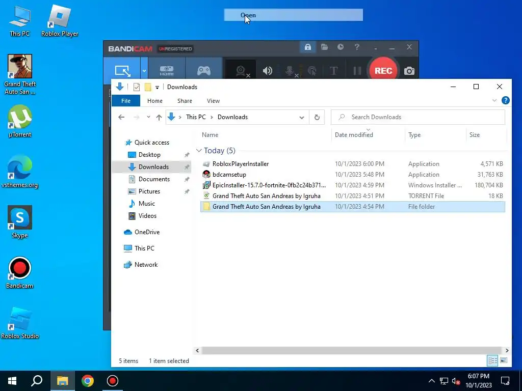The image size is (522, 391).
Task: Open the Home ribbon tab
Action: 155,101
